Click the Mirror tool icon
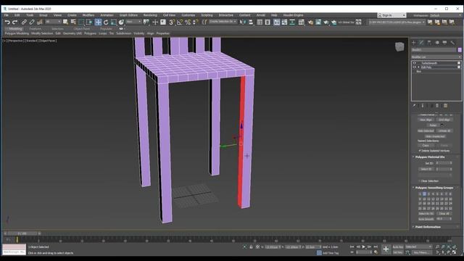 [x=243, y=22]
